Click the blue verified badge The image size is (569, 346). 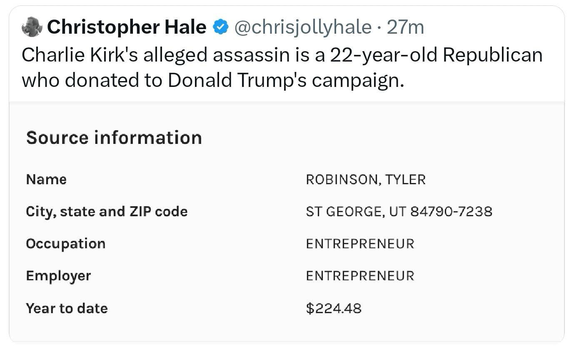220,27
